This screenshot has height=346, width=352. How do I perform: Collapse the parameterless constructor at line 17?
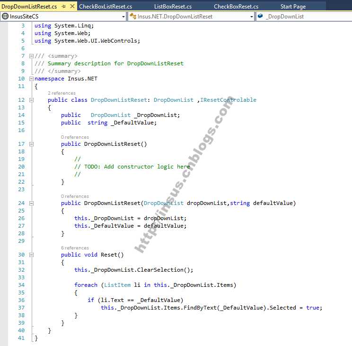(31, 144)
